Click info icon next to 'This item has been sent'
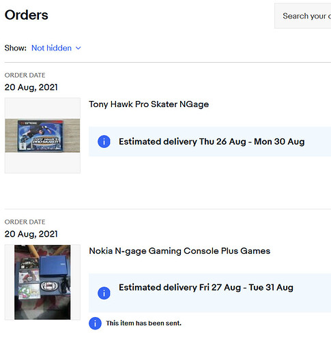 [95, 323]
